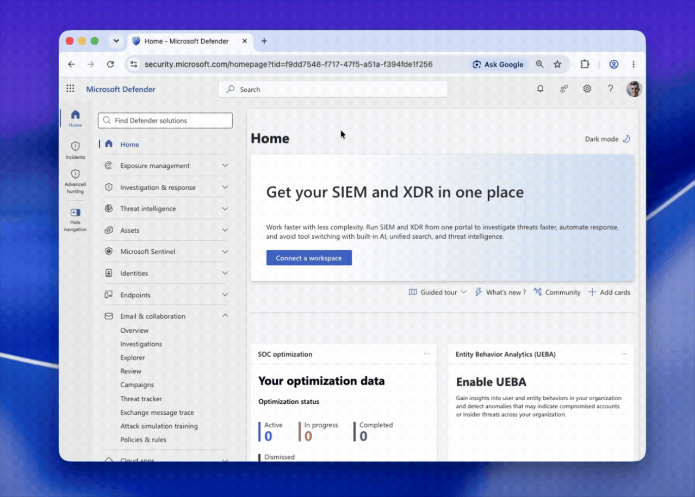Open Advanced hunting from the left rail
The width and height of the screenshot is (695, 497).
click(76, 181)
